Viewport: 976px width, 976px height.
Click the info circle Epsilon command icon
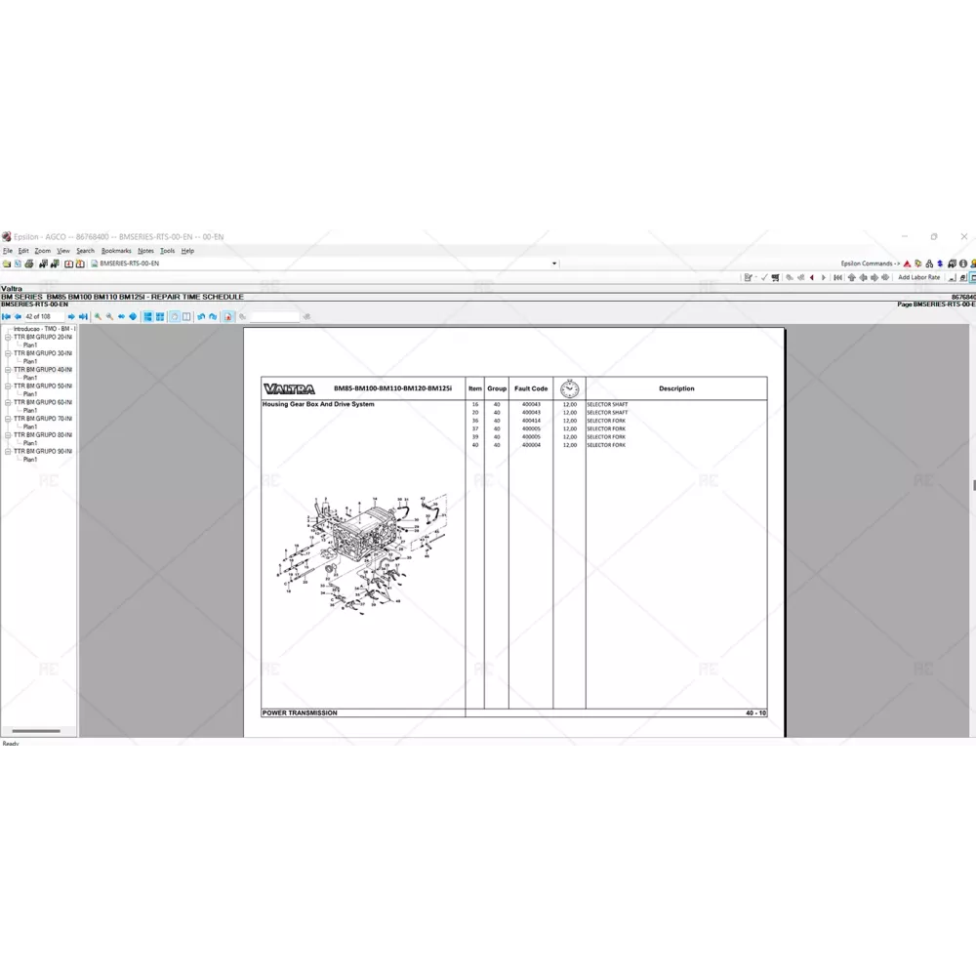point(963,264)
